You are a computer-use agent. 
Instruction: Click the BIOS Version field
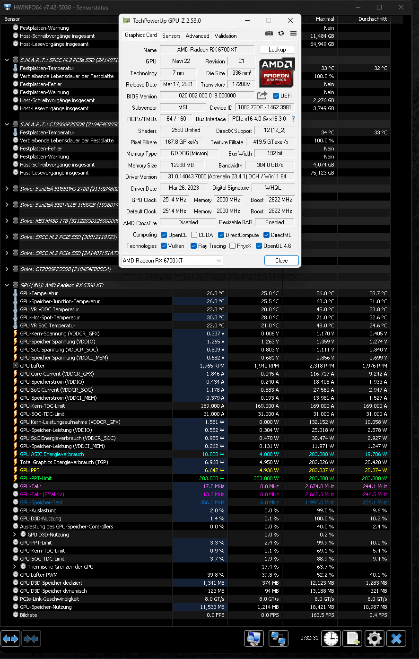point(207,96)
